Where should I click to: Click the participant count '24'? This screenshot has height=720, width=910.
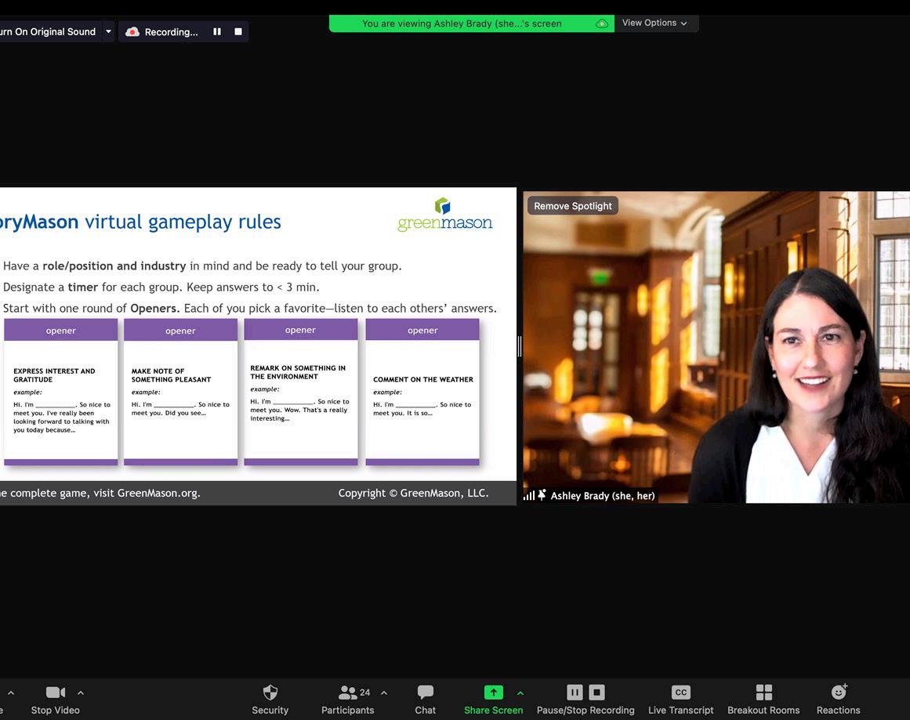[365, 692]
